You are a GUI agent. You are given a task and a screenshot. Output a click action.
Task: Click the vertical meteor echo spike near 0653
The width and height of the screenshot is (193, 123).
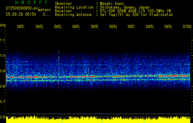pos(59,70)
